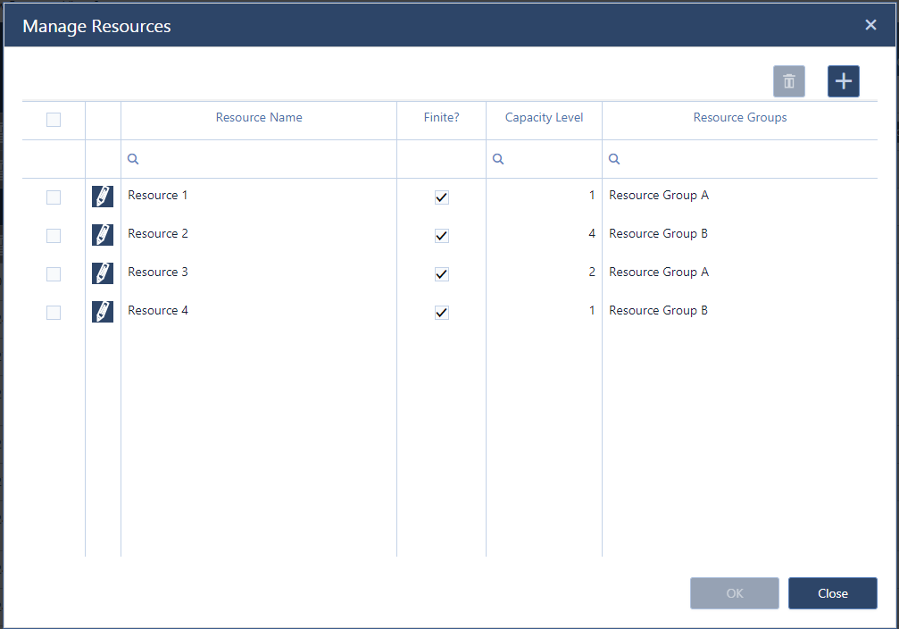Click the OK button

pyautogui.click(x=734, y=592)
